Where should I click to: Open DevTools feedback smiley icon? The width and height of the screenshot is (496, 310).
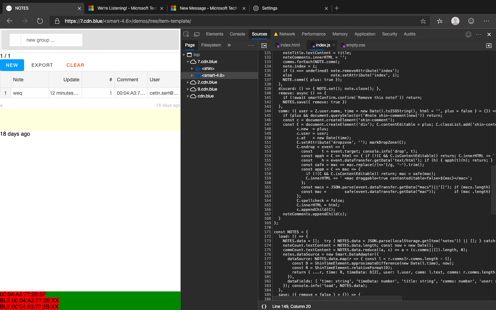tap(468, 34)
